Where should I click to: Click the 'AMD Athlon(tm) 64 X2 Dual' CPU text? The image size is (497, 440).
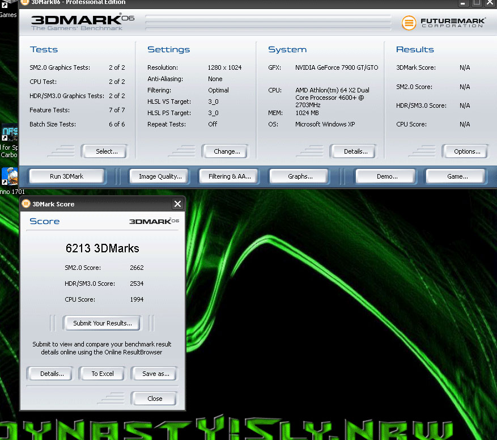point(332,90)
